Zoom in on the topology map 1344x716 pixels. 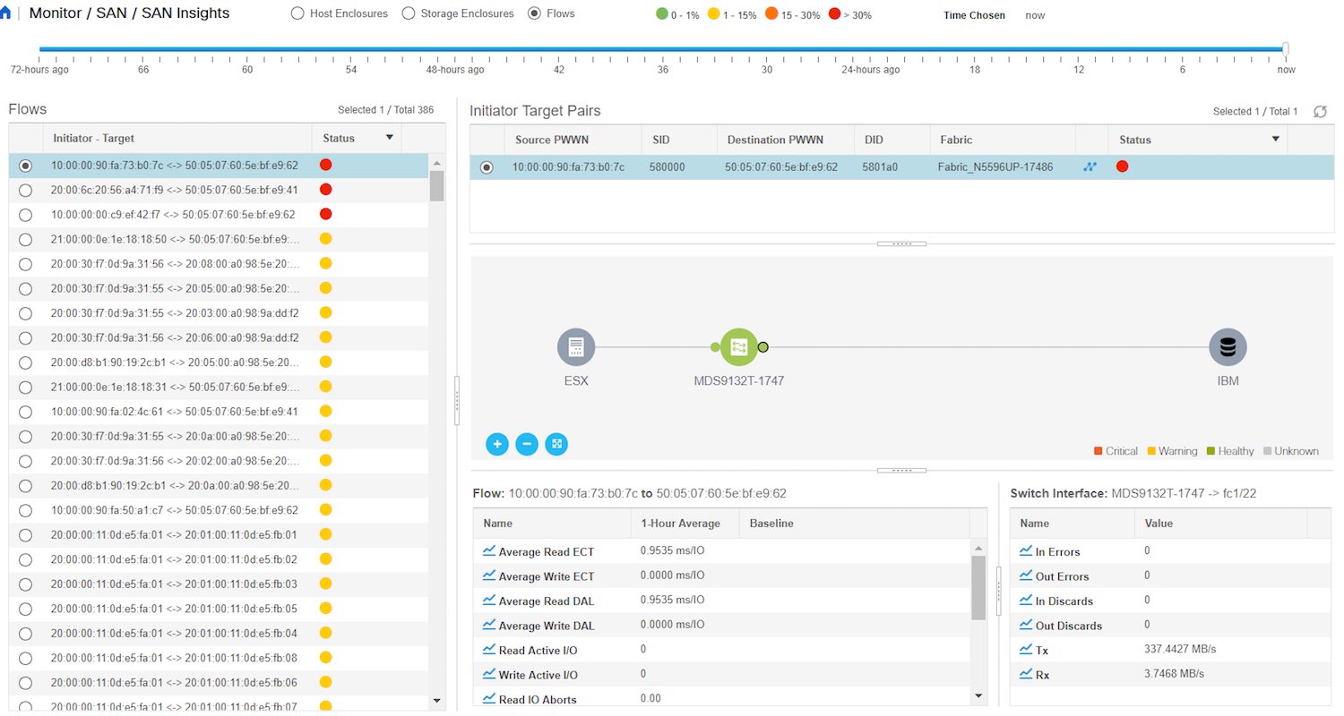click(x=497, y=444)
